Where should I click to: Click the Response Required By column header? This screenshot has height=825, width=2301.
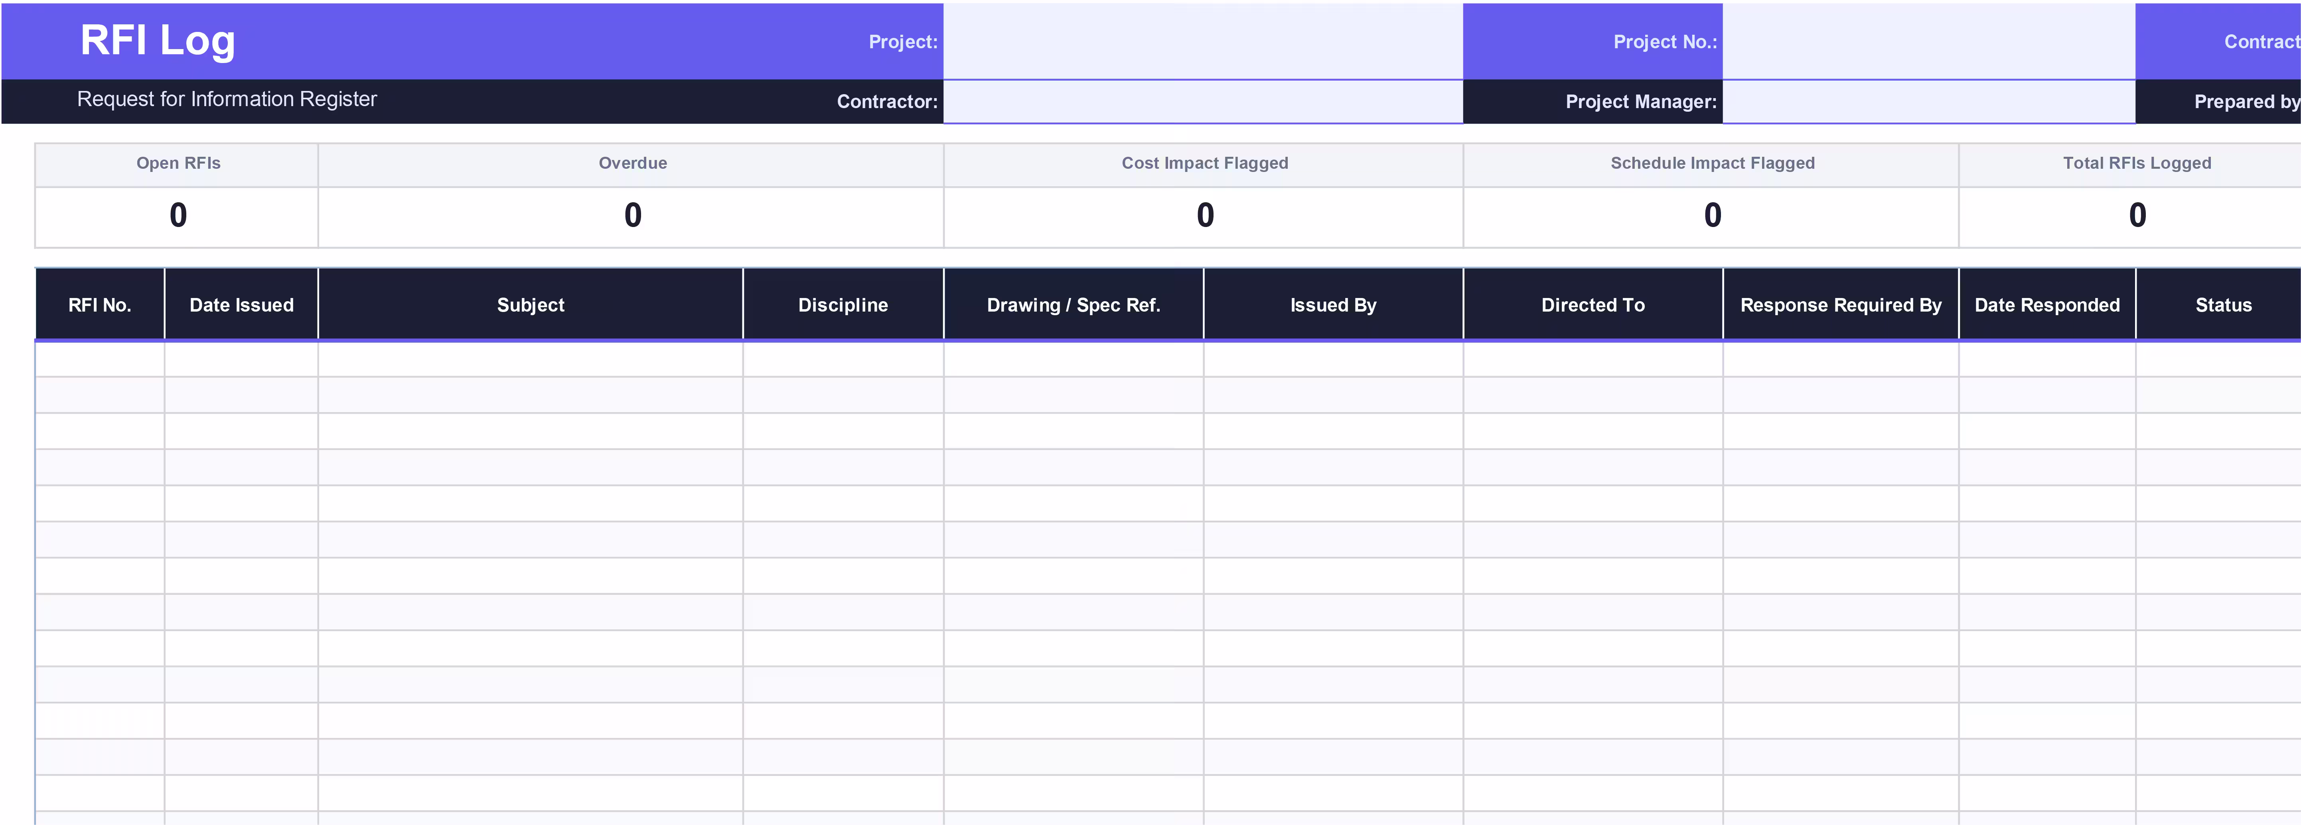point(1841,305)
